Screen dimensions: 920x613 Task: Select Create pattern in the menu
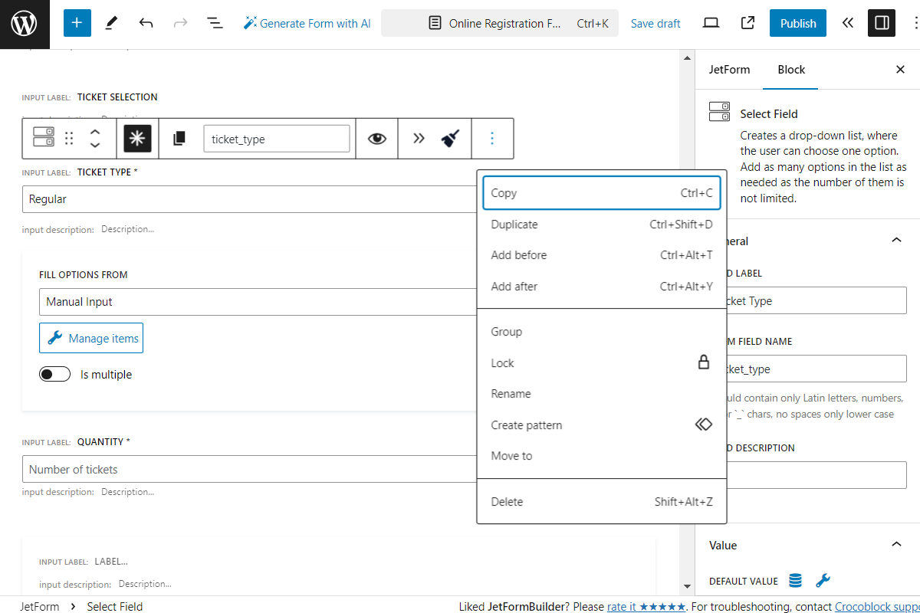pyautogui.click(x=602, y=425)
